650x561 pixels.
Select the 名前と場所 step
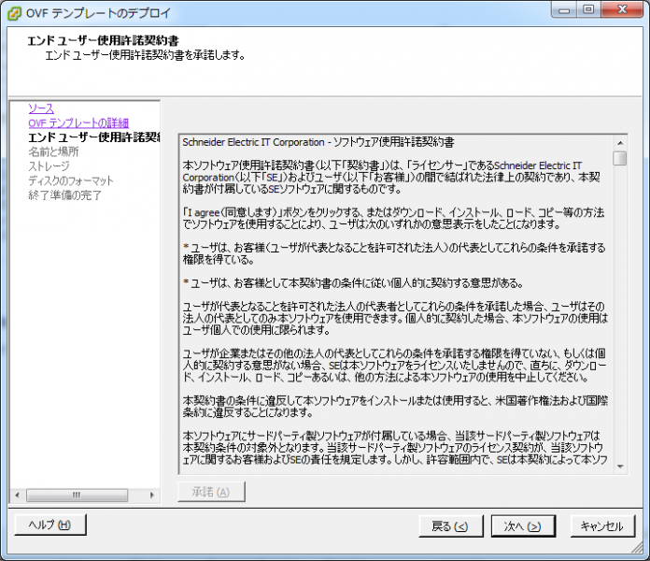[x=53, y=151]
